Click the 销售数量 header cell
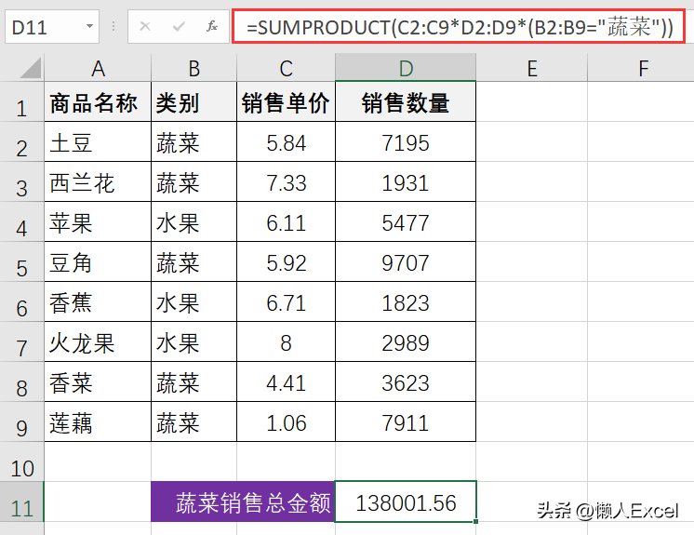This screenshot has width=694, height=535. tap(406, 102)
